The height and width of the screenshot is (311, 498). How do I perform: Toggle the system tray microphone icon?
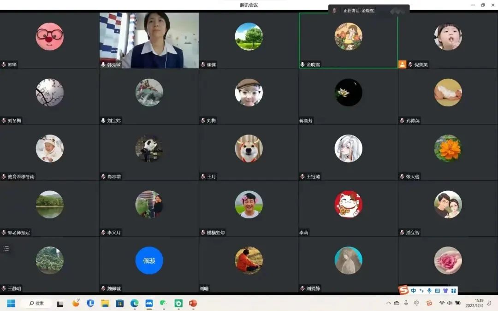(x=406, y=303)
